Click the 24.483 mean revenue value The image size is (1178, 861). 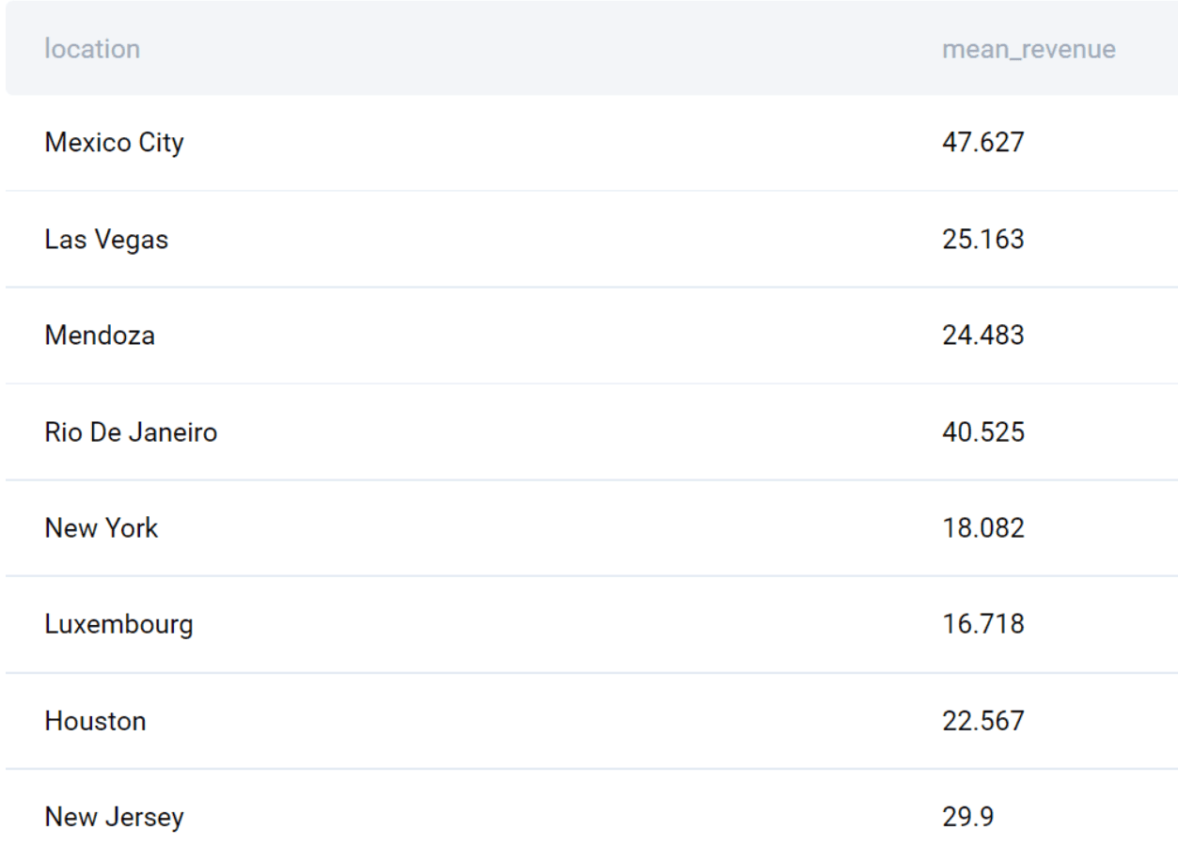coord(982,336)
